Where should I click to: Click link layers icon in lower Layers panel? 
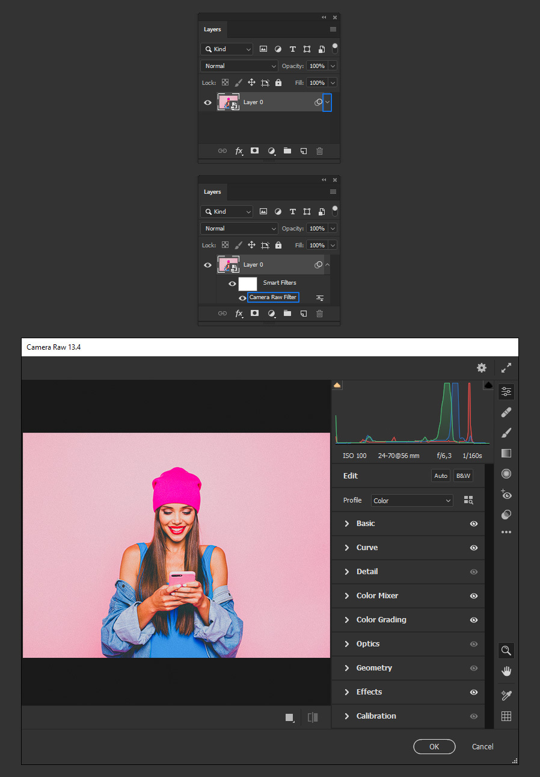click(x=222, y=314)
